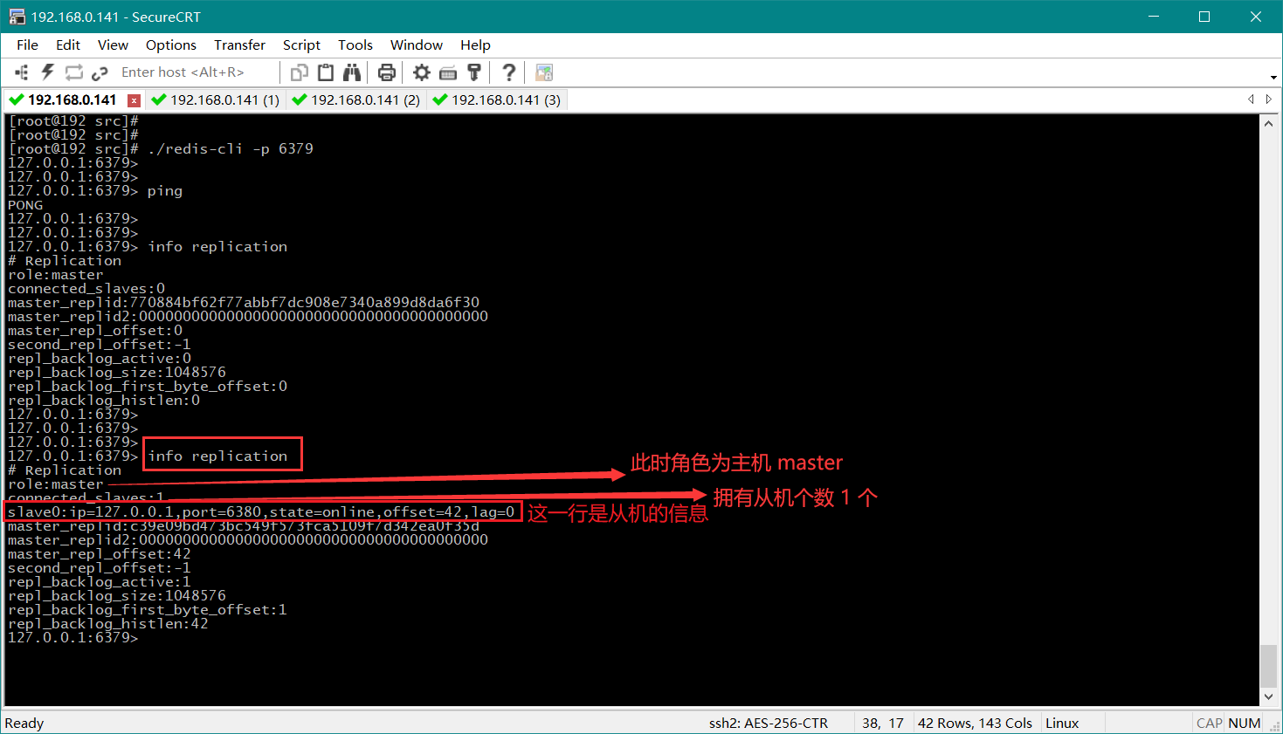Open the toolbar options dropdown arrow
Viewport: 1283px width, 734px height.
[1273, 78]
